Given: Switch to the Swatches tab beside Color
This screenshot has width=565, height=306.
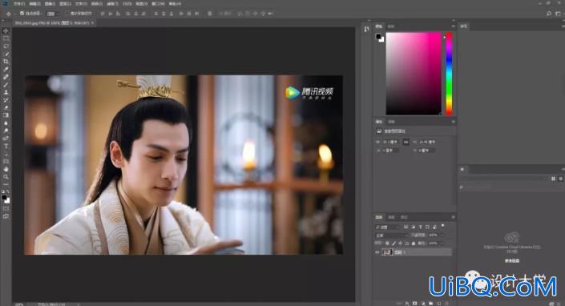Looking at the screenshot, I should pos(391,26).
